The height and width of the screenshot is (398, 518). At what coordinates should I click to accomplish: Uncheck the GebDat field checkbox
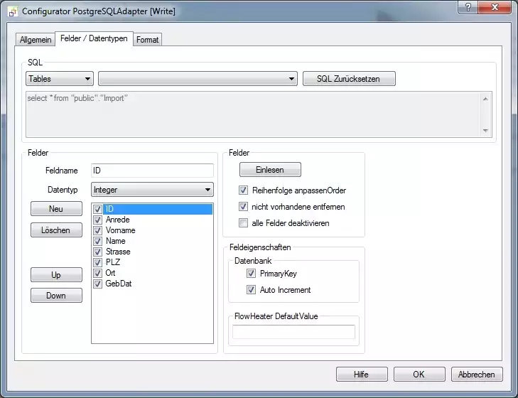point(98,284)
